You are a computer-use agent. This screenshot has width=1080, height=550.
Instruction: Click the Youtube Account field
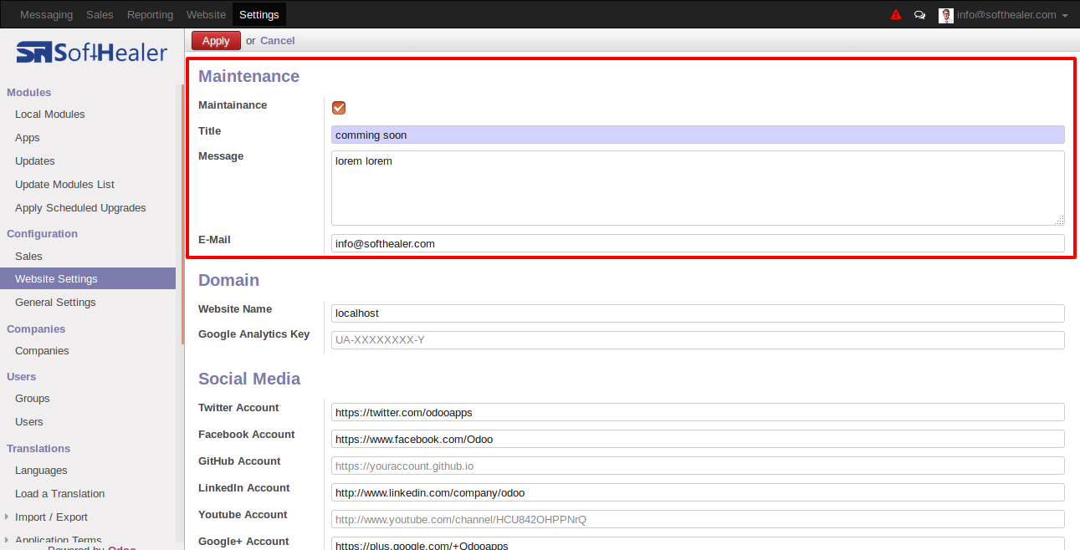tap(698, 519)
